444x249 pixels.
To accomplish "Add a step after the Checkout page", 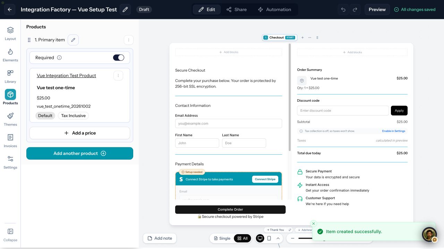I will pos(302,37).
